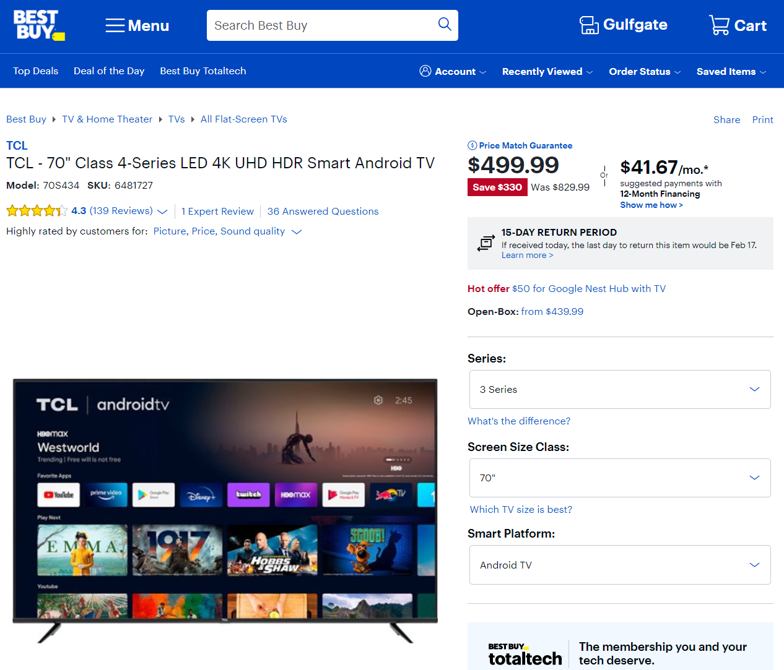784x670 pixels.
Task: Open the Gulfgate store locator
Action: (x=623, y=25)
